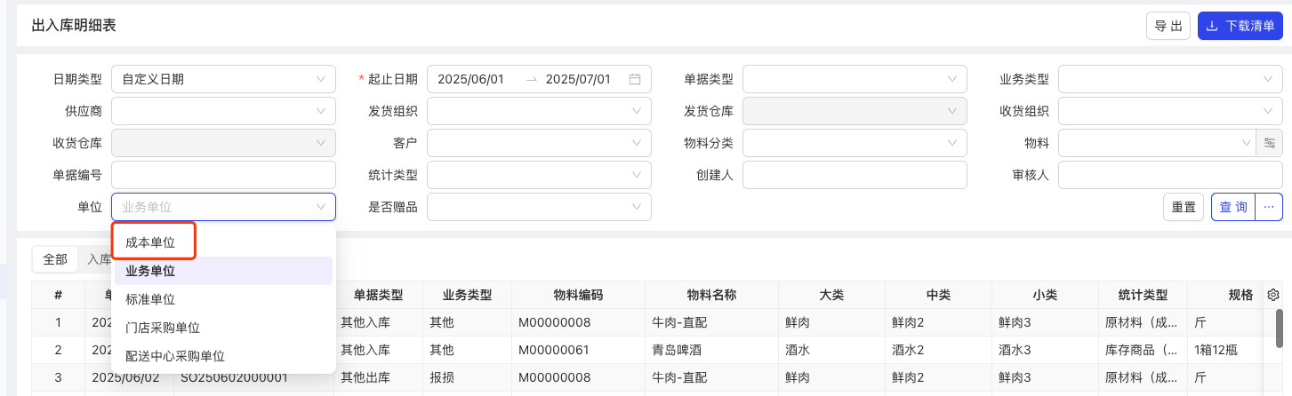Collapse the 单位 dropdown field

tap(223, 207)
